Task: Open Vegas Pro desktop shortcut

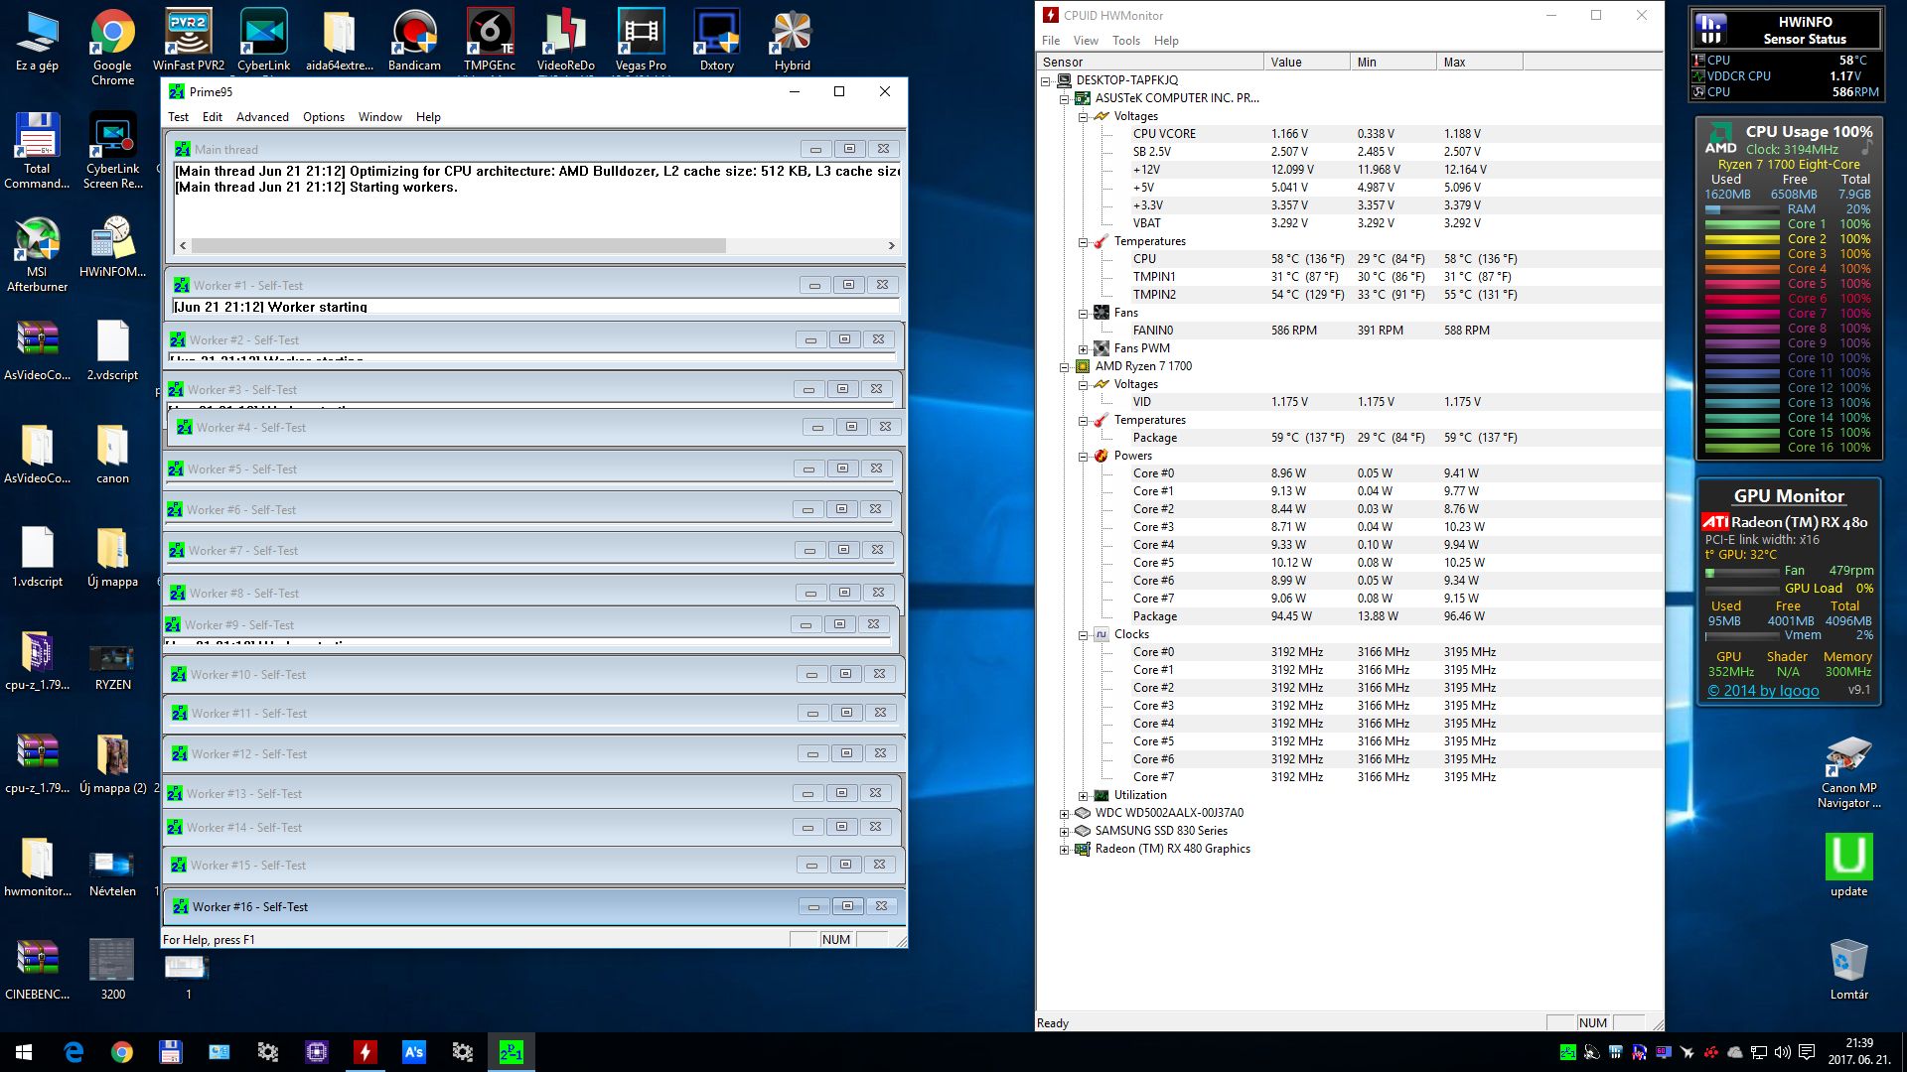Action: click(x=641, y=41)
